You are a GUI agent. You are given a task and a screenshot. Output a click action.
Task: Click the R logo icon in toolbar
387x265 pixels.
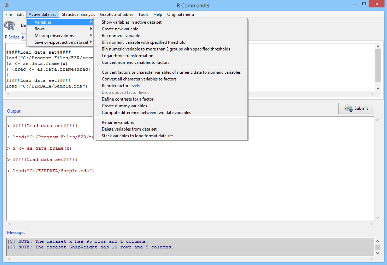[10, 25]
